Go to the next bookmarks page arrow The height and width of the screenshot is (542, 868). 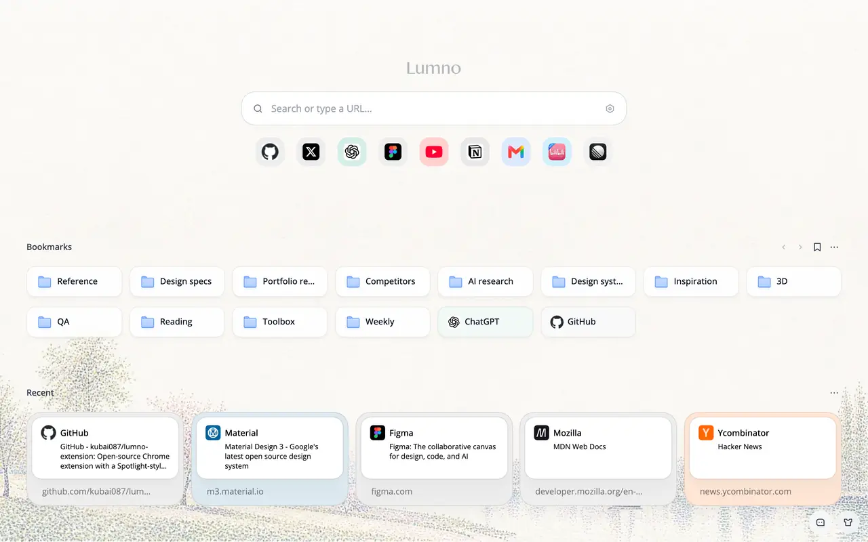click(x=800, y=247)
